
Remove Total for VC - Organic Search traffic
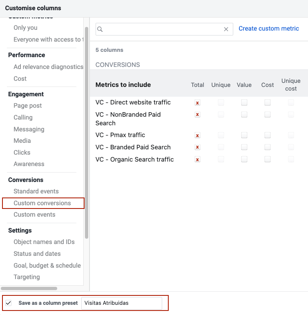197,160
